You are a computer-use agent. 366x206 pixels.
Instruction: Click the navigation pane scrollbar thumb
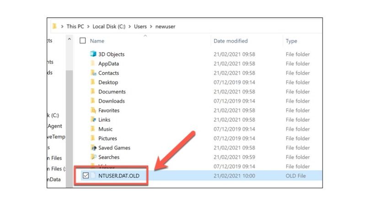coord(70,129)
